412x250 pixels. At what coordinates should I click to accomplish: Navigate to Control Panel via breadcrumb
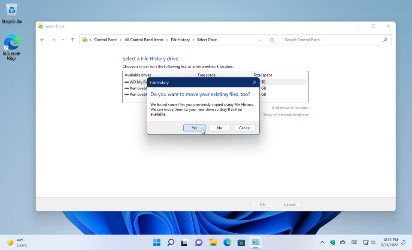pos(106,40)
